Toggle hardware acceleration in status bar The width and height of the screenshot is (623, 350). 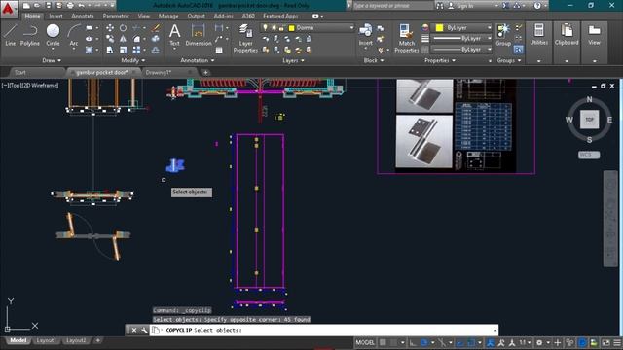point(582,342)
